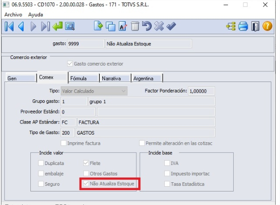Select the Comex tab

pos(53,77)
